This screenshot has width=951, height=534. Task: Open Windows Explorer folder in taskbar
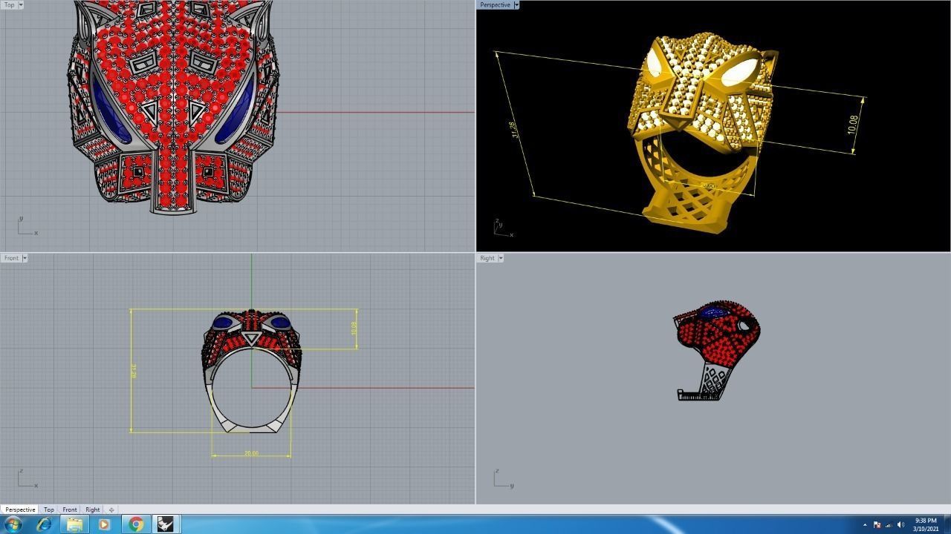(x=74, y=524)
